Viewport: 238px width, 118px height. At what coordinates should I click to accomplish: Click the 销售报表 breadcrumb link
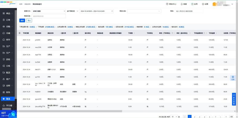27,4
